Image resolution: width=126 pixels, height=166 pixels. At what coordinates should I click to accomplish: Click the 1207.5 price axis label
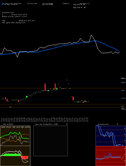[123, 91]
